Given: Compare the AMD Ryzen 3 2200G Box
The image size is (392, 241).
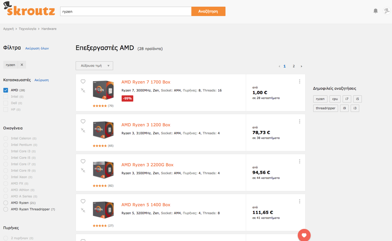Looking at the screenshot, I should pos(83,170).
